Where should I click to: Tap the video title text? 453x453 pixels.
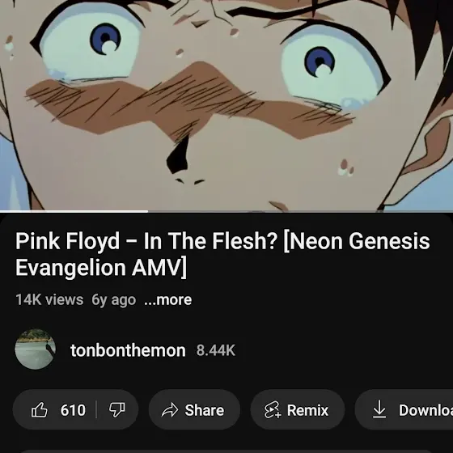[x=222, y=254]
